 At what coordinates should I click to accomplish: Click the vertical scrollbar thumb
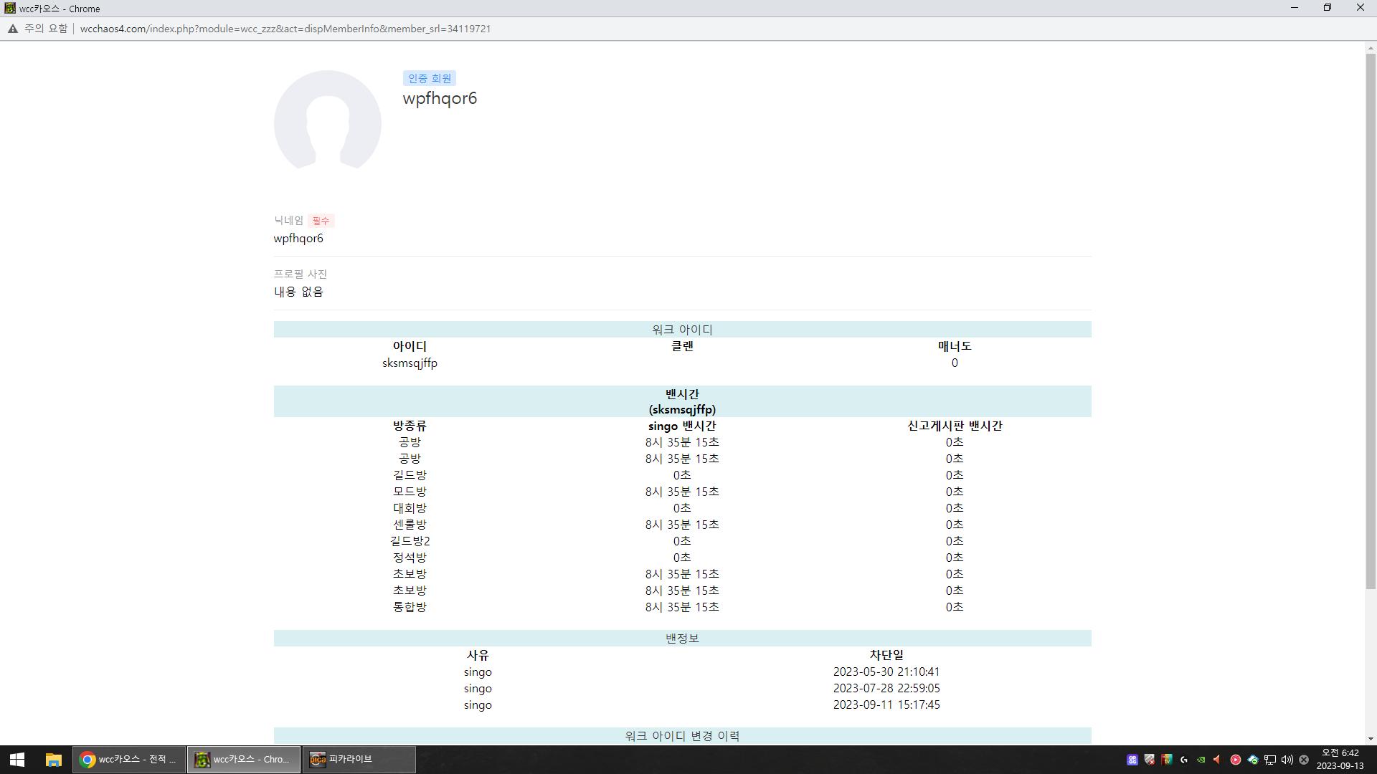tap(1371, 321)
